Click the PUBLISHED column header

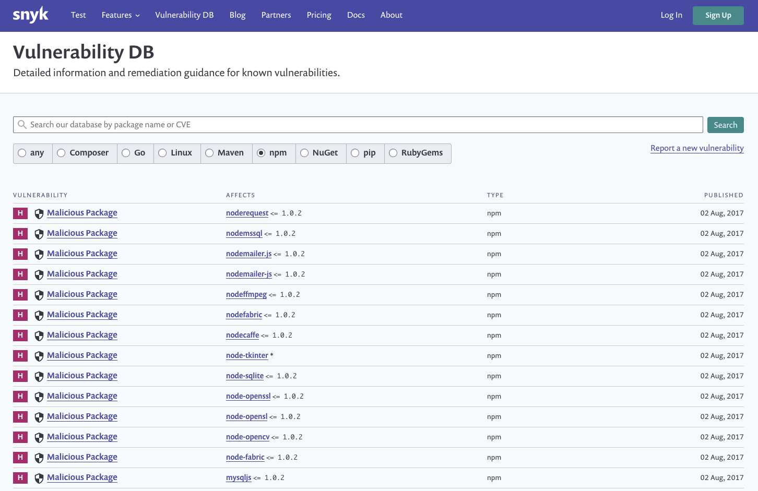click(x=724, y=195)
